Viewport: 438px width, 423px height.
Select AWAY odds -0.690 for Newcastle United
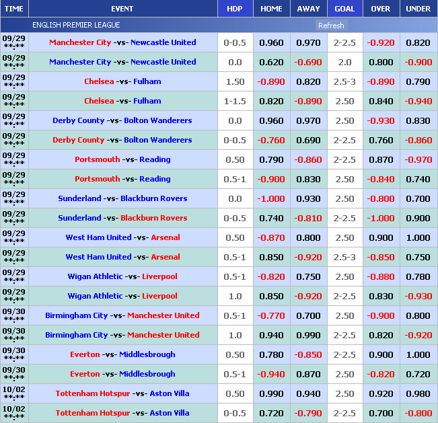(308, 62)
